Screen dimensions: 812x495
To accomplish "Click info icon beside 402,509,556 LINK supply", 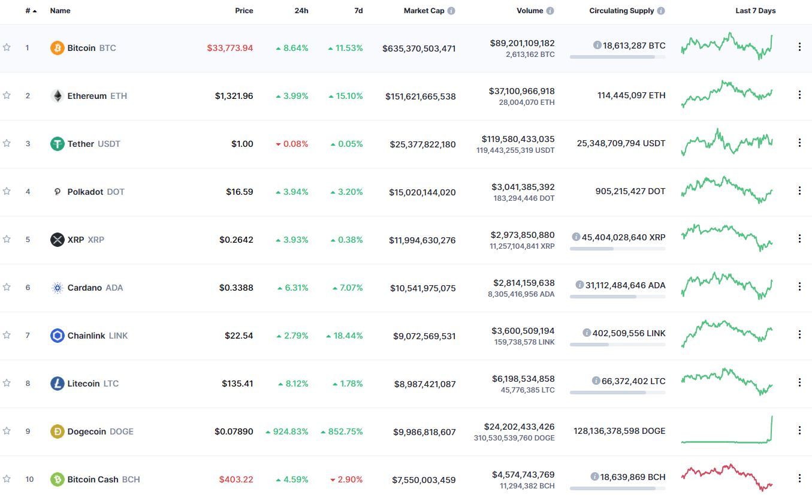I will pyautogui.click(x=587, y=333).
